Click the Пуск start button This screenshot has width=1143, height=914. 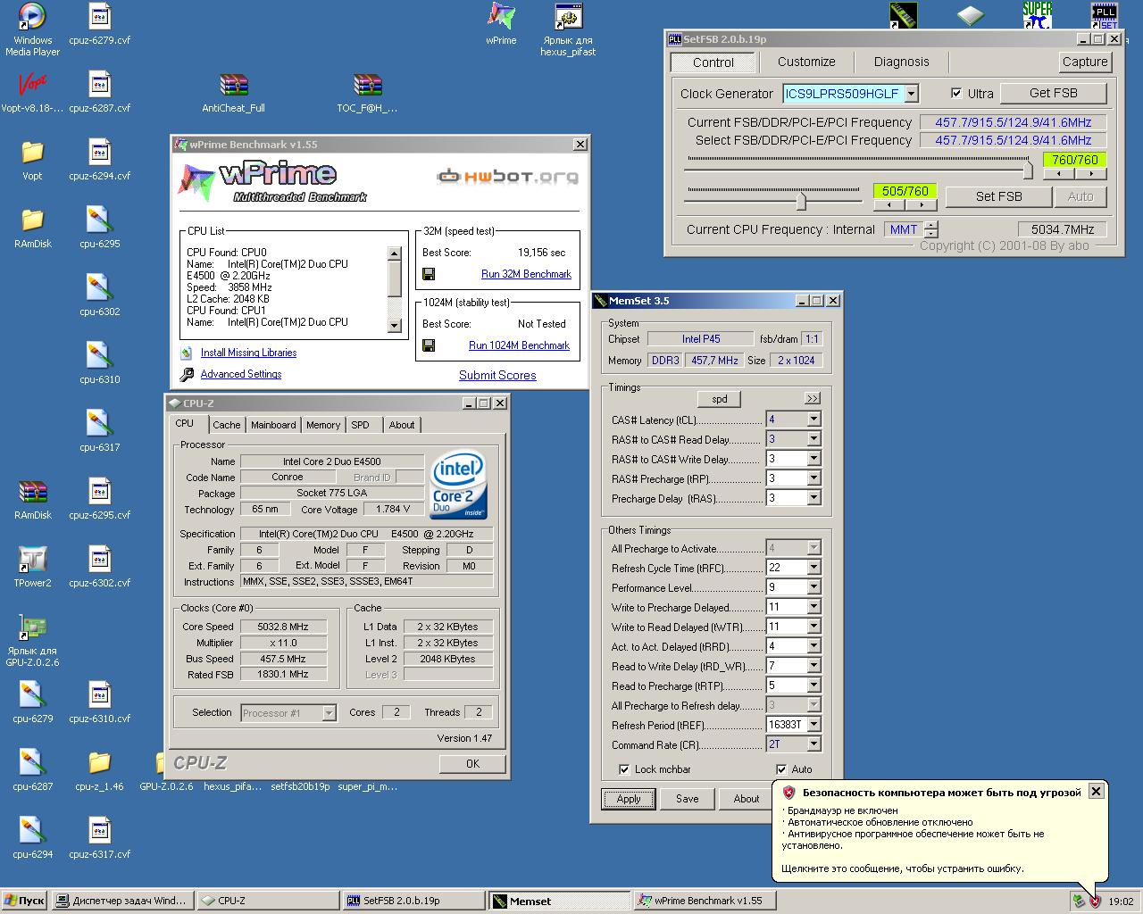click(24, 901)
